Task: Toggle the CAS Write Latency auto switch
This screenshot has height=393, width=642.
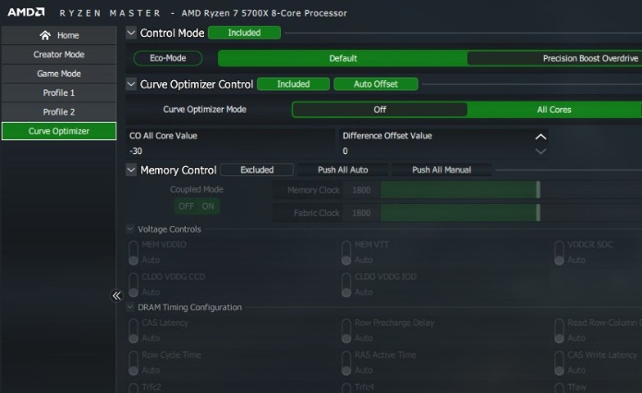Action: click(559, 363)
